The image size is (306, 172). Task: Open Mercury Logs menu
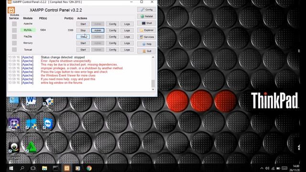[127, 43]
